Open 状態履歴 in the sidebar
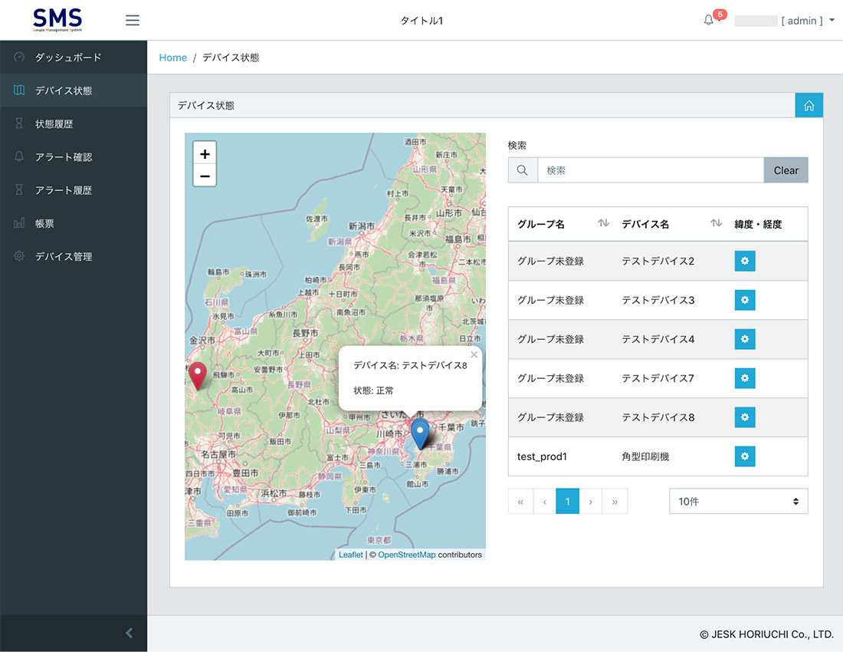This screenshot has height=652, width=843. click(74, 123)
